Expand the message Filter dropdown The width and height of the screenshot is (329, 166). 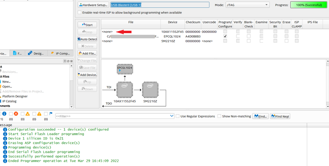click(171, 116)
